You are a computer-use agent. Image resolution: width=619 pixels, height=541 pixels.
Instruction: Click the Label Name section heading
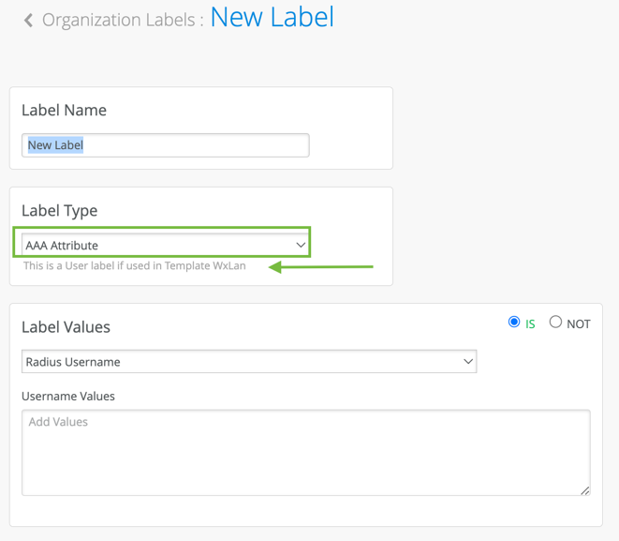[64, 110]
